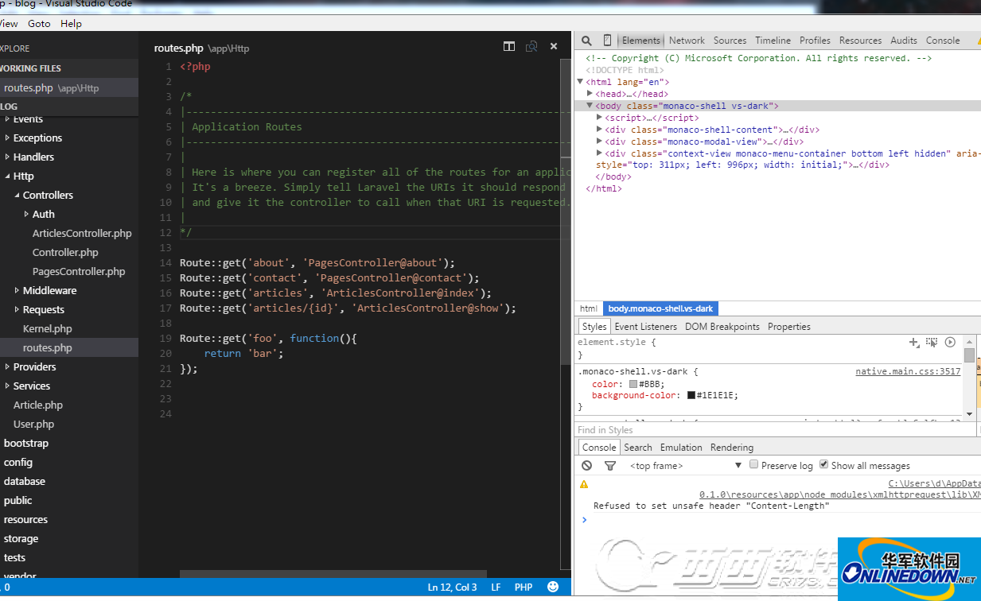
Task: Click the animations play icon in Styles pane
Action: click(950, 342)
